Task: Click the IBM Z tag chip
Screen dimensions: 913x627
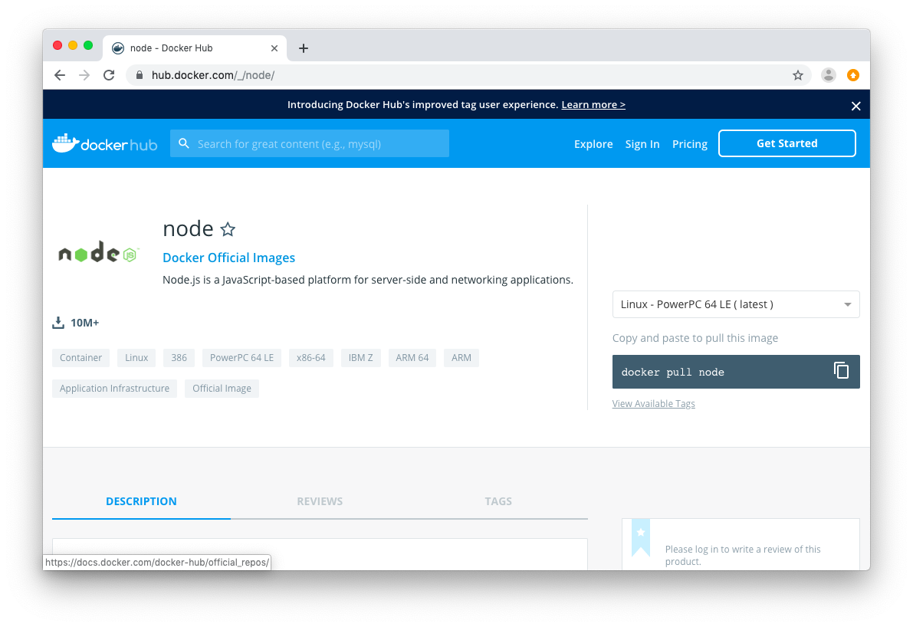Action: (x=360, y=357)
